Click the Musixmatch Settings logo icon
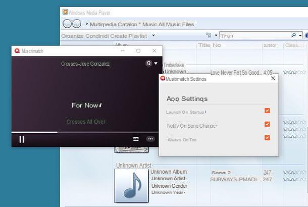The height and width of the screenshot is (207, 308). pyautogui.click(x=163, y=78)
